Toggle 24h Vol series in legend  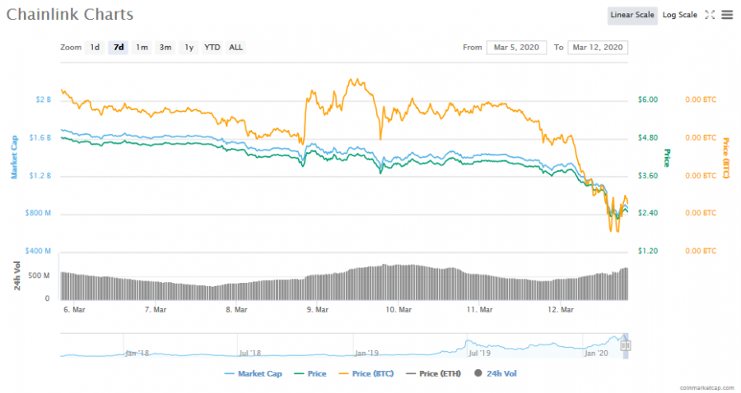point(496,373)
